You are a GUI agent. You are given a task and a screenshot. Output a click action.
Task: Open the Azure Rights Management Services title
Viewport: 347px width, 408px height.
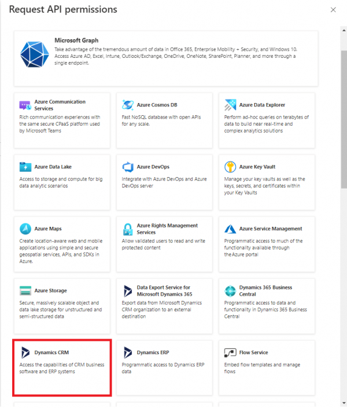(x=167, y=229)
